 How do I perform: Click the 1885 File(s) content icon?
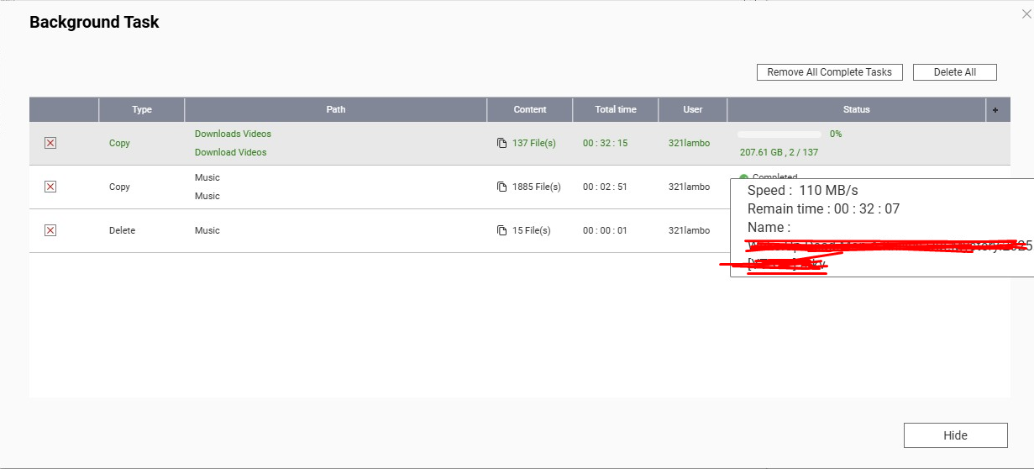pos(501,187)
